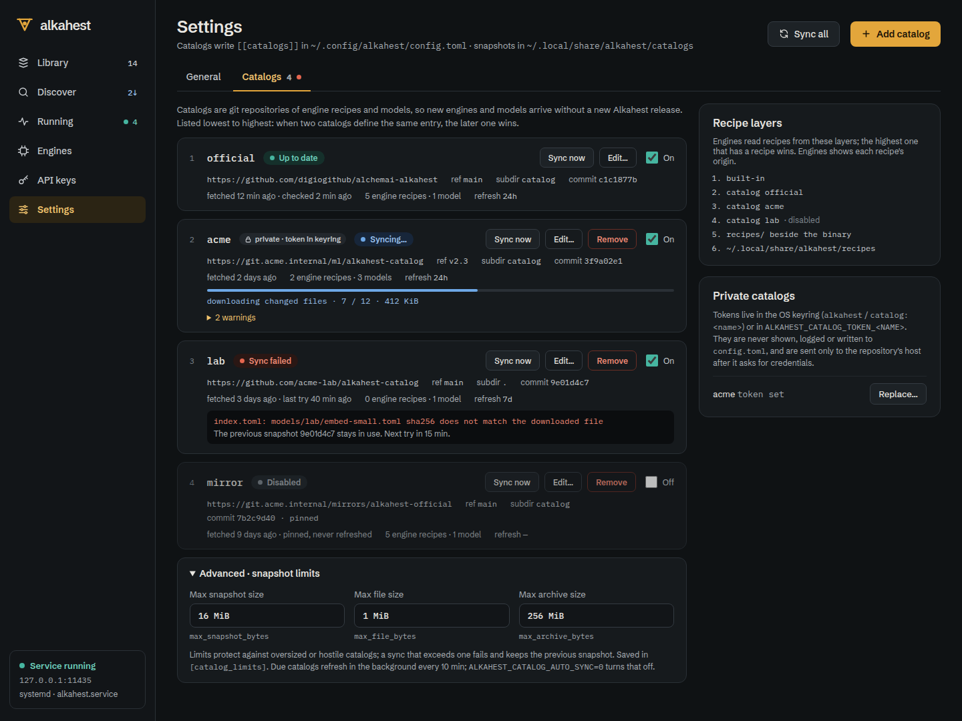This screenshot has width=962, height=721.
Task: Click the Discover magnifier icon
Action: (x=23, y=92)
